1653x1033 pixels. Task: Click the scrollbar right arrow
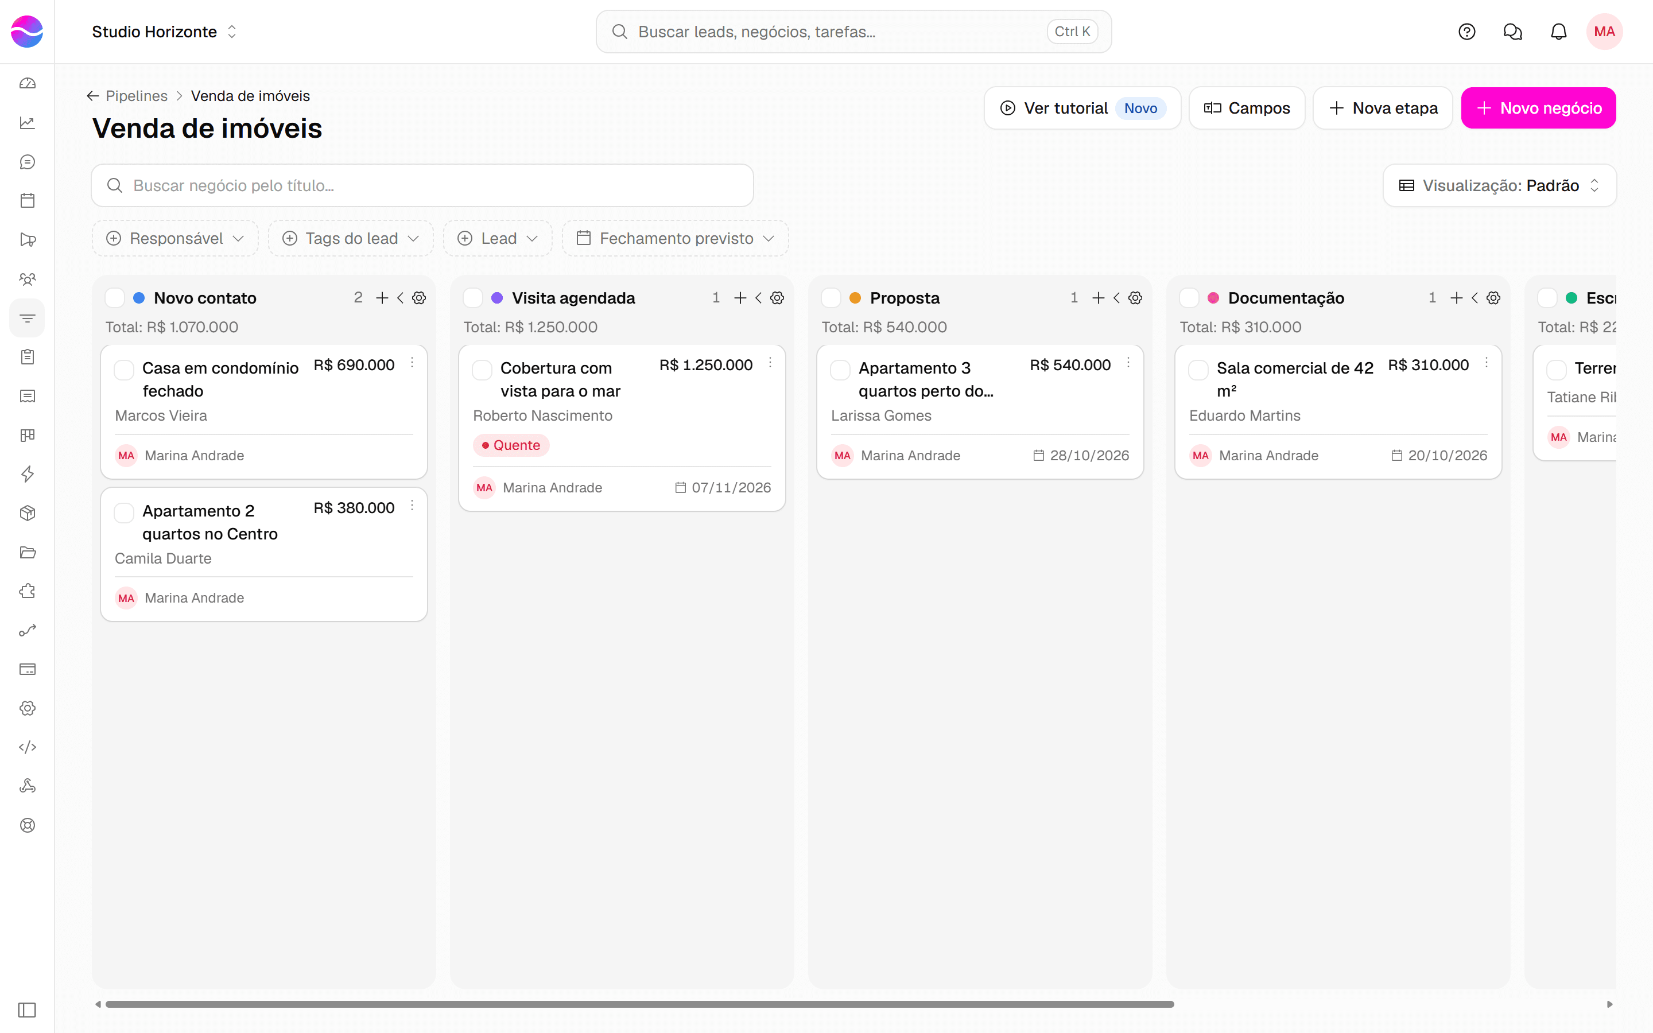pyautogui.click(x=1610, y=1004)
